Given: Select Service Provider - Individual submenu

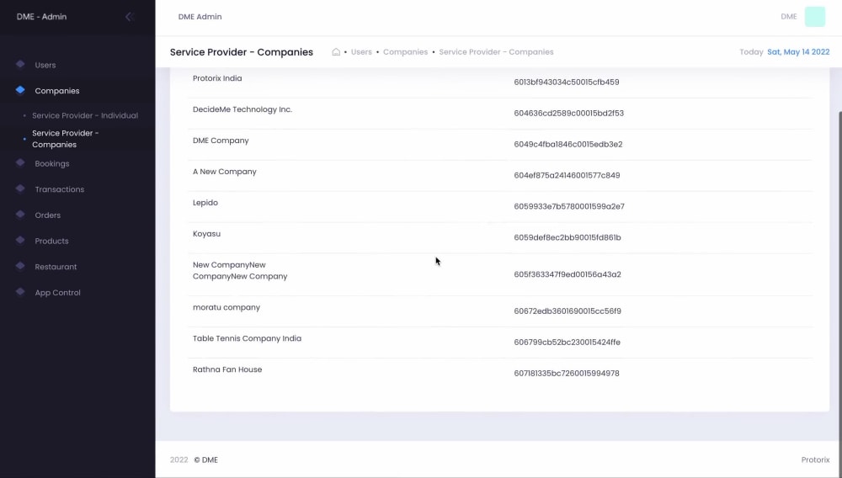Looking at the screenshot, I should (x=85, y=115).
